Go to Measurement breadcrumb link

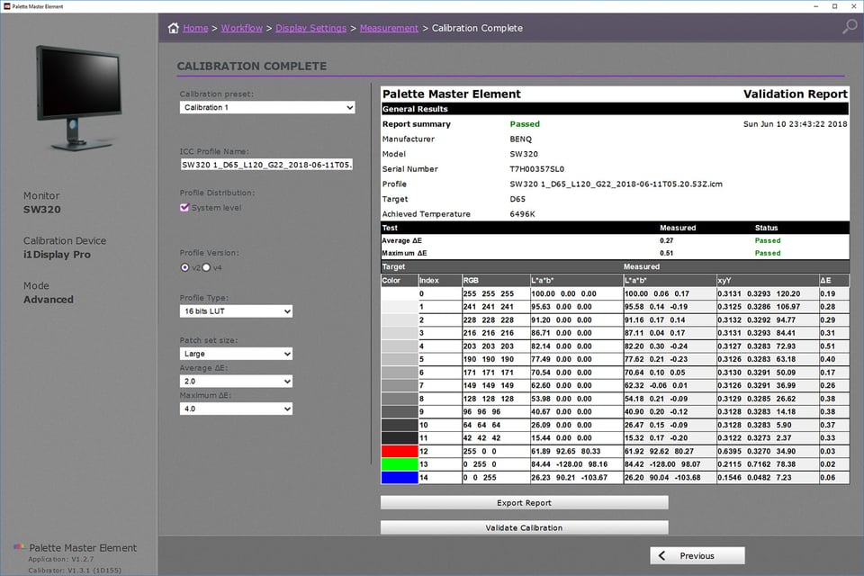389,28
